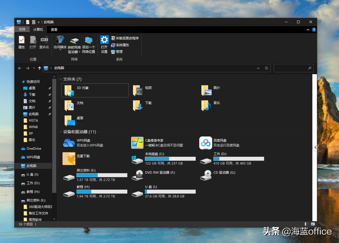The width and height of the screenshot is (339, 243).
Task: Open the address bar history dropdown
Action: click(x=258, y=68)
